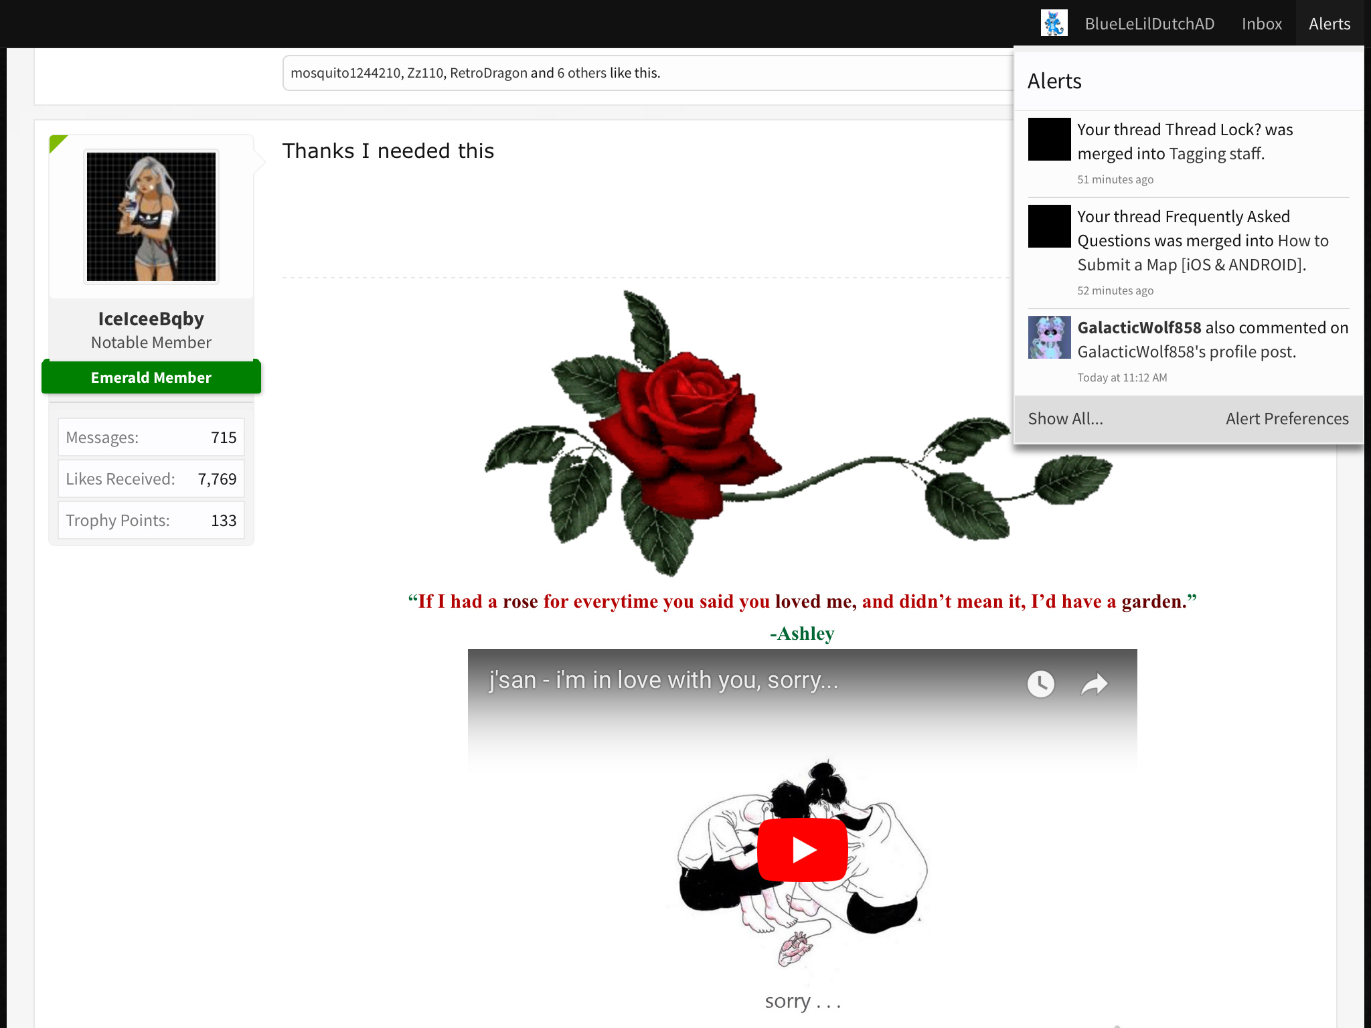Click the "Thanks I needed this" post text
Viewport: 1371px width, 1028px height.
[x=388, y=151]
